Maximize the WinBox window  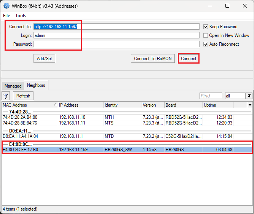pyautogui.click(x=227, y=6)
